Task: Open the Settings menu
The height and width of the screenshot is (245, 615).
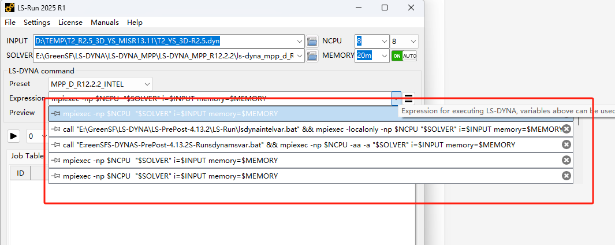Action: (x=37, y=23)
